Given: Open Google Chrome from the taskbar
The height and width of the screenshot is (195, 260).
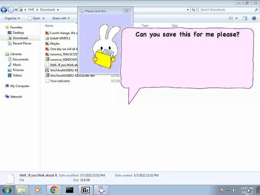Looking at the screenshot, I should pyautogui.click(x=54, y=190).
